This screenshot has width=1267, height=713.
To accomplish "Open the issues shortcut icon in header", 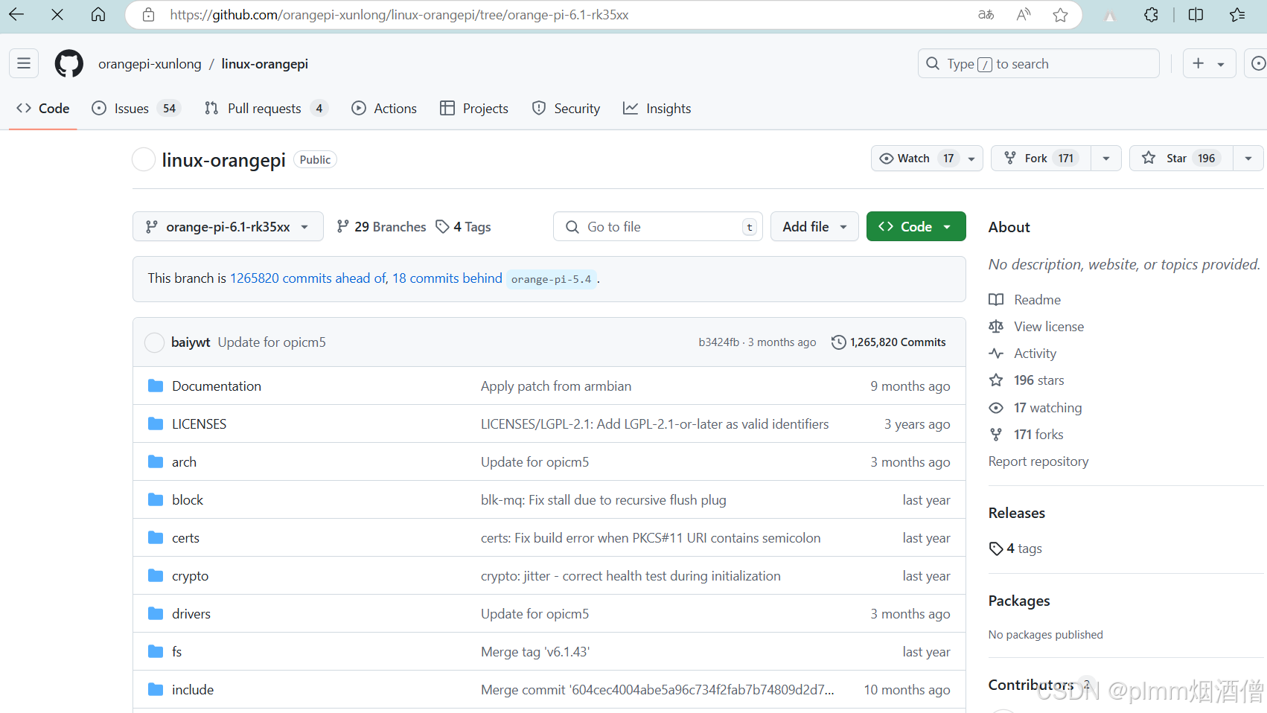I will point(1257,63).
